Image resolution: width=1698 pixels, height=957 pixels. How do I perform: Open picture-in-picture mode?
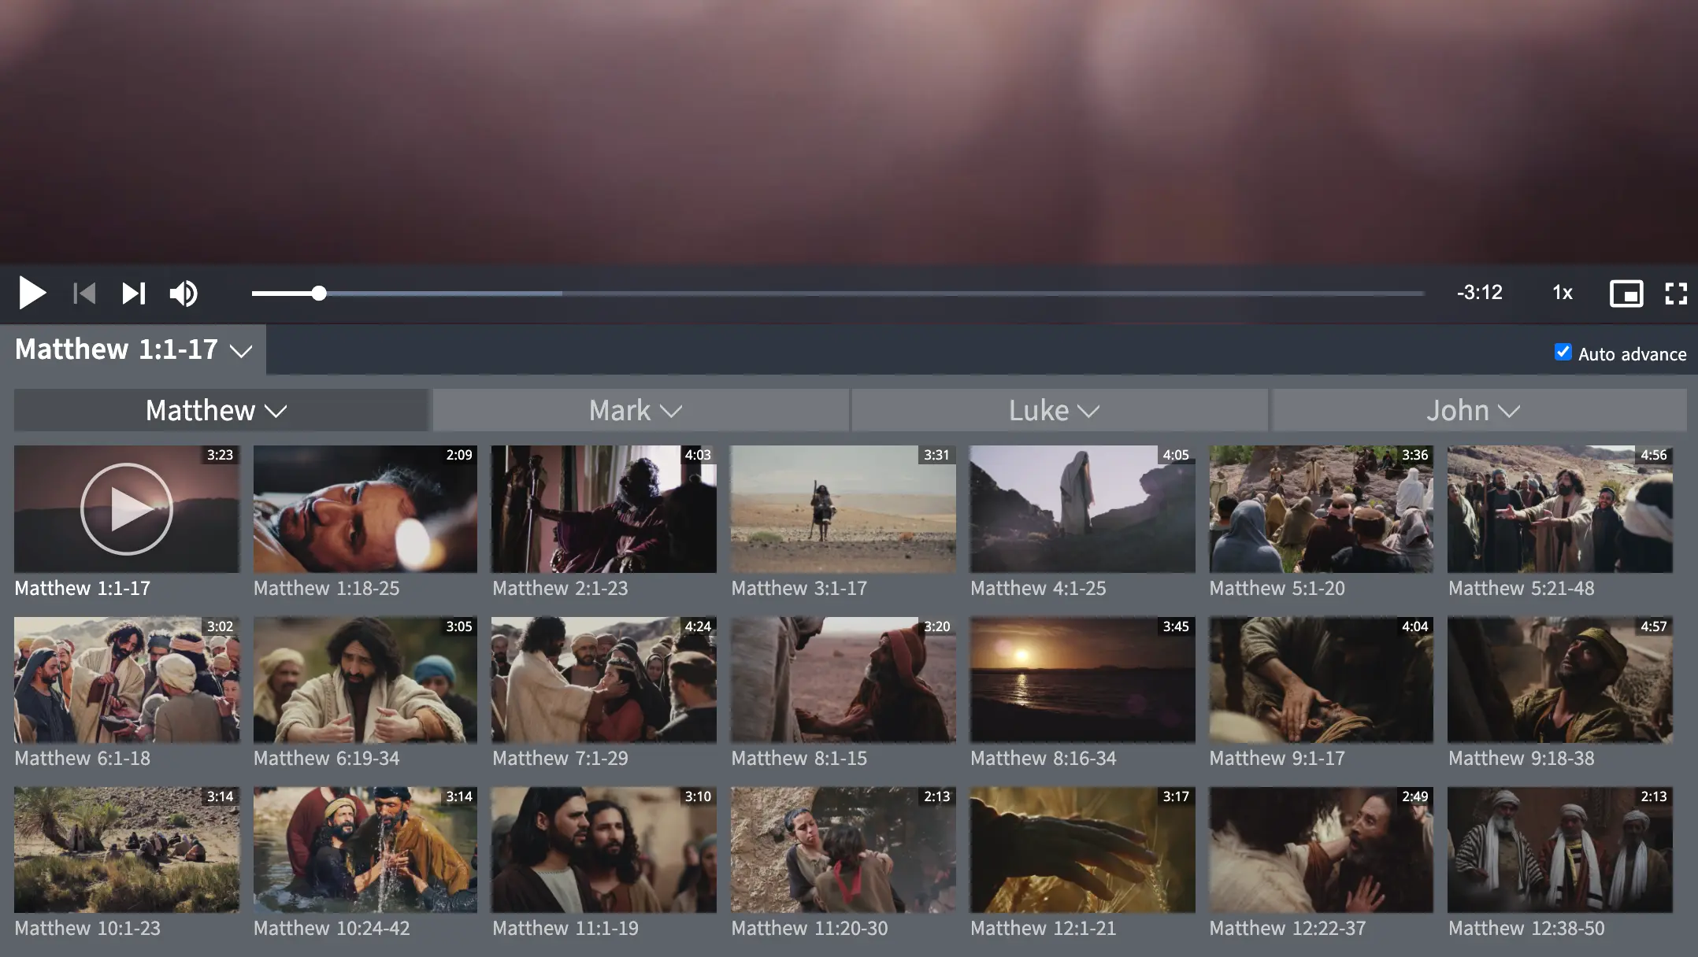[x=1626, y=294]
